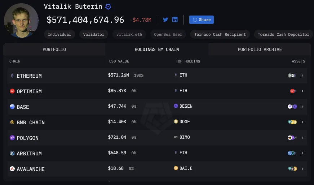Click the $85.37K value in Optimism row
The height and width of the screenshot is (185, 314).
117,91
